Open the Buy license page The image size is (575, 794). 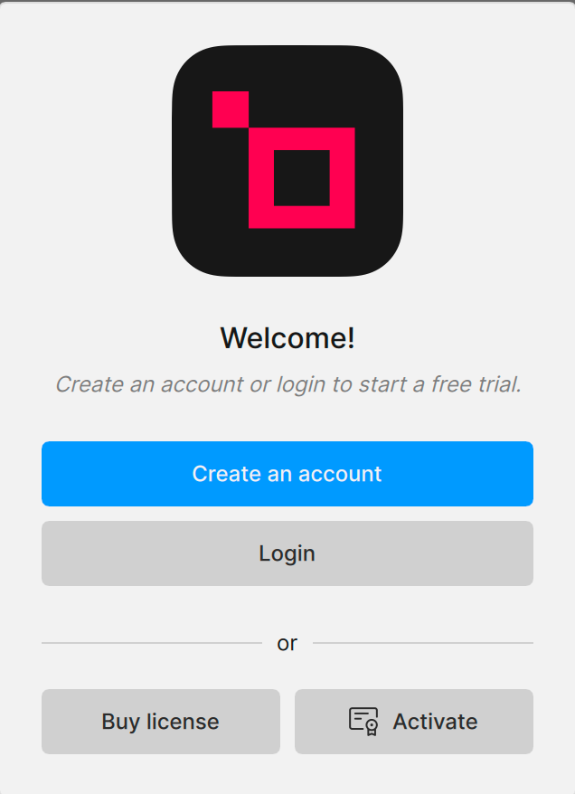(161, 722)
